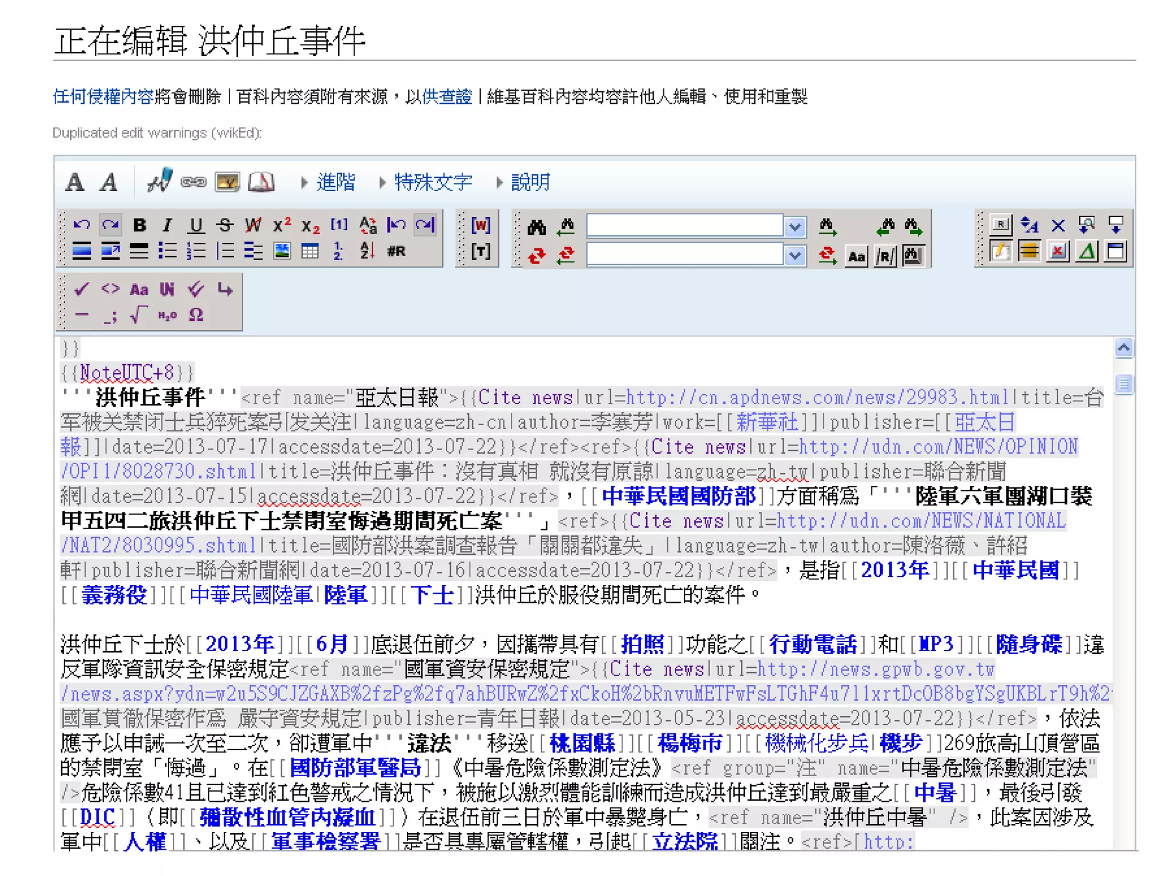Click the square root math icon

tap(138, 314)
